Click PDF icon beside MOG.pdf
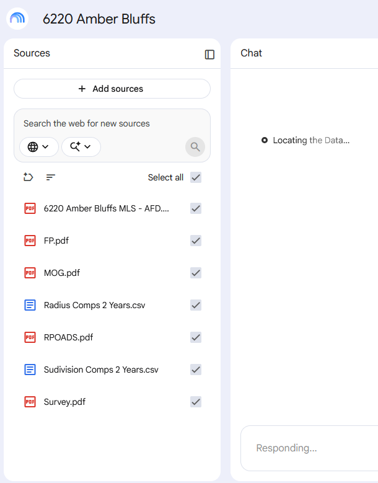 [x=30, y=273]
